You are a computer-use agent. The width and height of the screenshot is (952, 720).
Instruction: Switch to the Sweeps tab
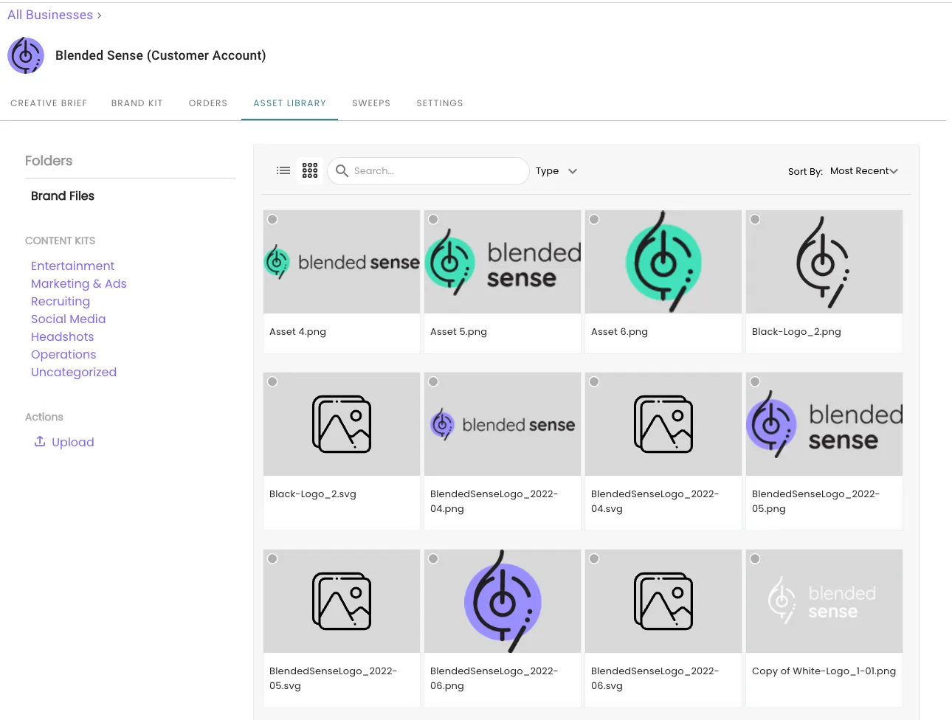pos(371,103)
